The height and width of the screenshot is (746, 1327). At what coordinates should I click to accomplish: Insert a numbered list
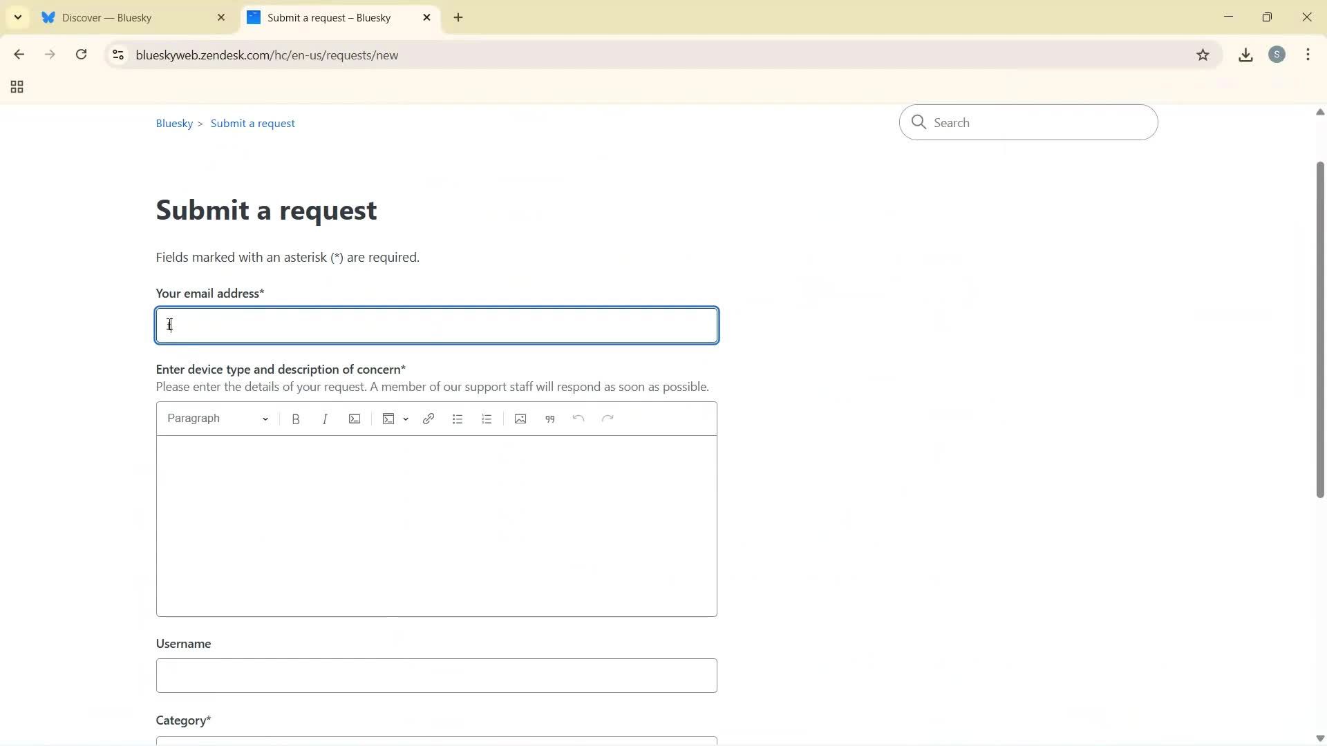coord(487,419)
